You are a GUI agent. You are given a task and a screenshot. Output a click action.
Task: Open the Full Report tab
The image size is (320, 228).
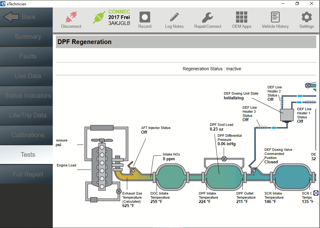tap(26, 174)
